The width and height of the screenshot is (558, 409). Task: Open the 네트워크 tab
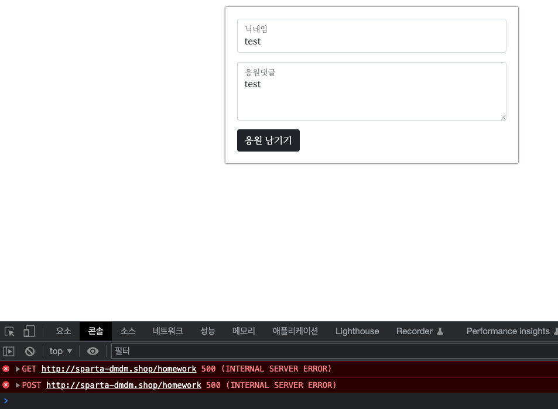[x=167, y=331]
